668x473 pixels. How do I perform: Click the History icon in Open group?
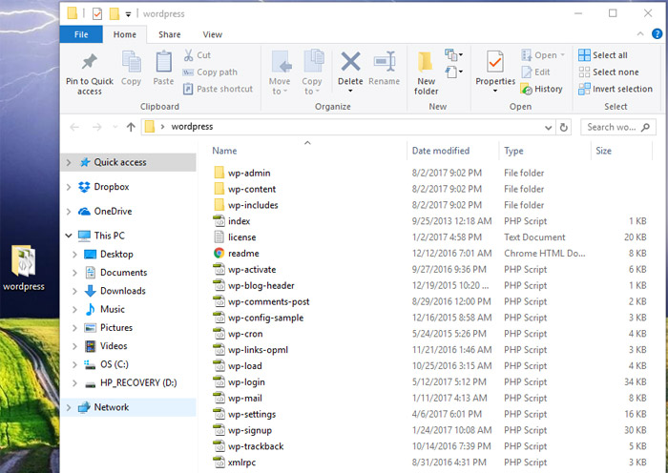coord(527,89)
